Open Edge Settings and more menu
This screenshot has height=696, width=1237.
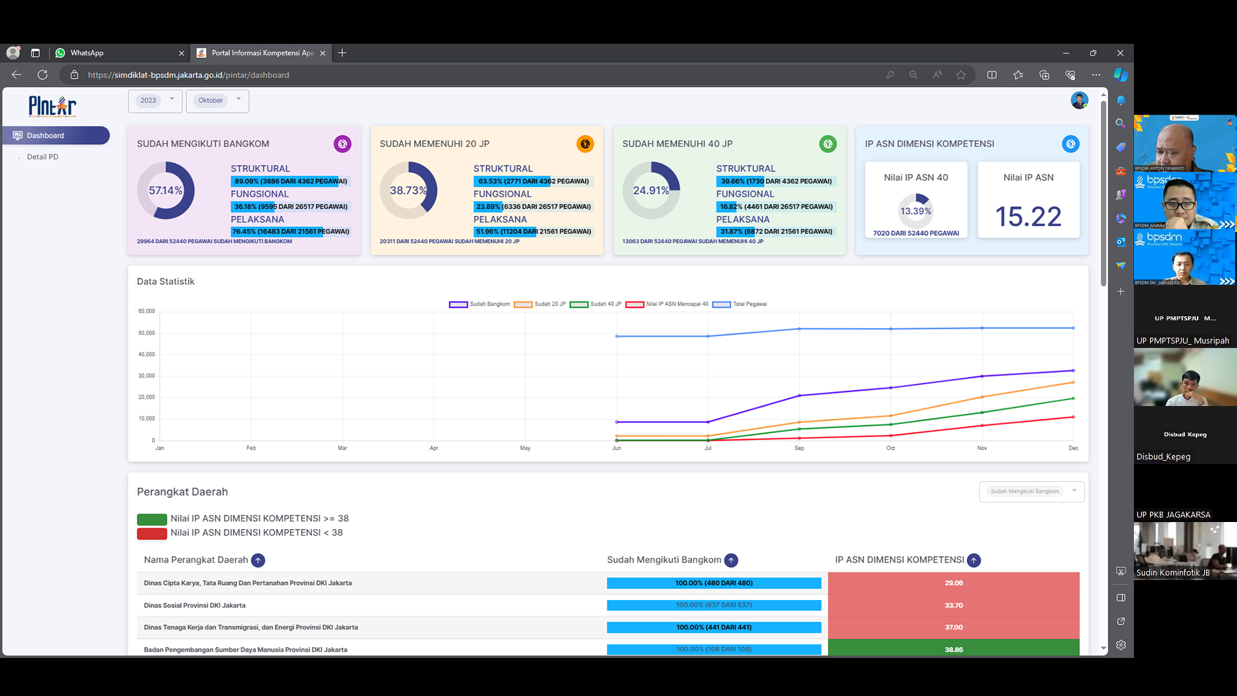[1096, 75]
